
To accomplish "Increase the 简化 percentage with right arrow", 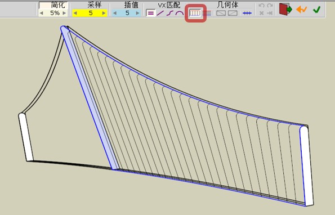I will click(64, 14).
